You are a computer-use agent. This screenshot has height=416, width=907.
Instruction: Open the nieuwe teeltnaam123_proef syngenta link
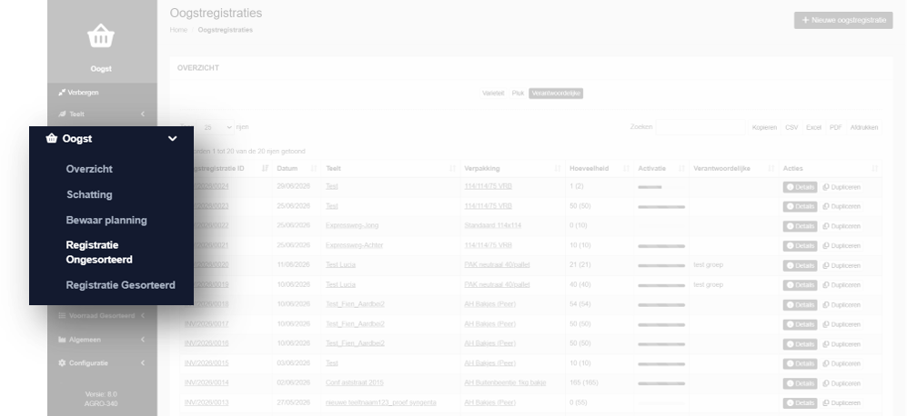click(x=380, y=402)
